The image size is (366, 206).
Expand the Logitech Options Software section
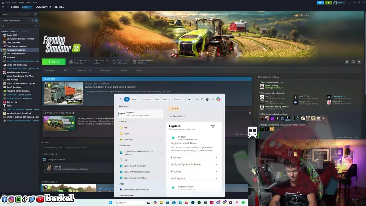point(194,165)
